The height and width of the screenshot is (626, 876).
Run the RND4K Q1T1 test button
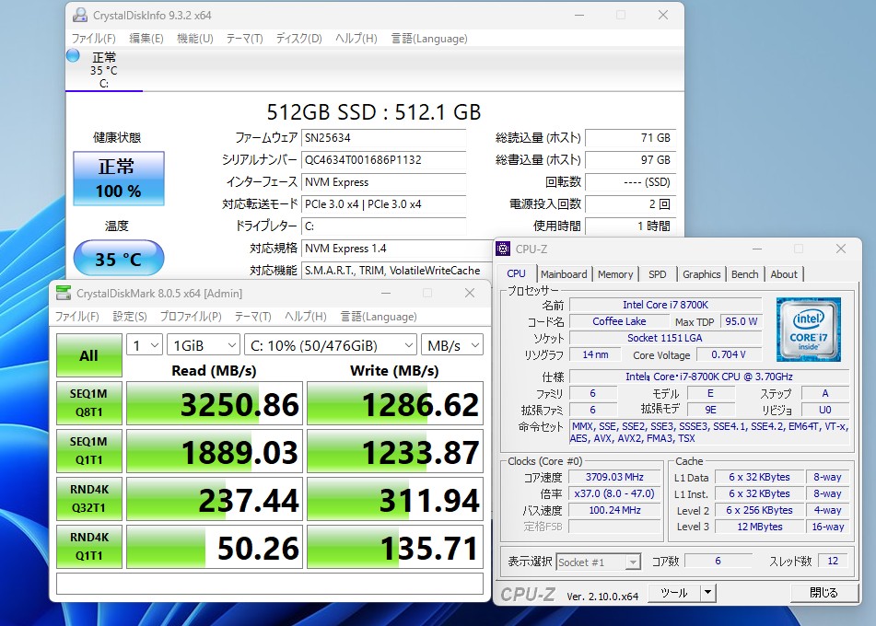tap(88, 546)
